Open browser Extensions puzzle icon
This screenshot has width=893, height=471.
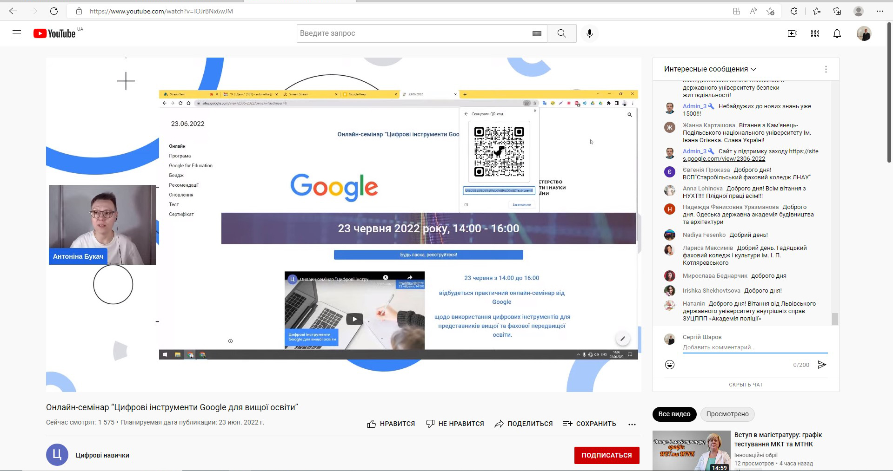(x=794, y=11)
